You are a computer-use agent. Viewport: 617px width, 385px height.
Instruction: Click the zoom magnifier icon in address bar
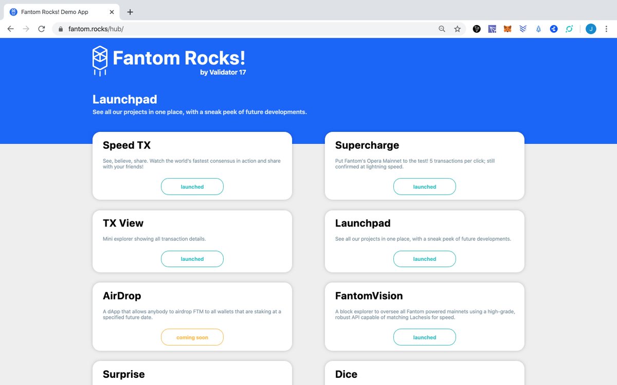pyautogui.click(x=442, y=29)
